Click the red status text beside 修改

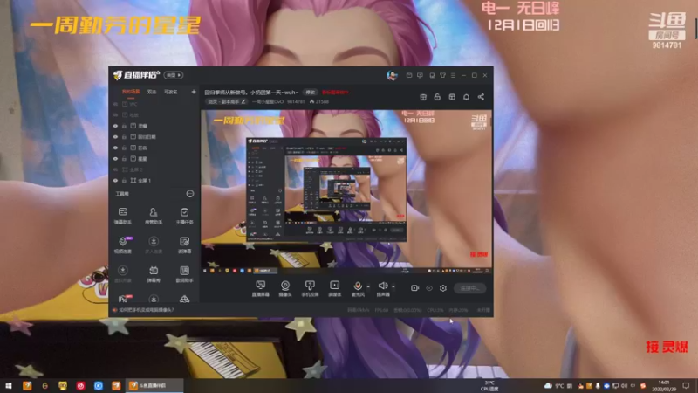coord(335,93)
